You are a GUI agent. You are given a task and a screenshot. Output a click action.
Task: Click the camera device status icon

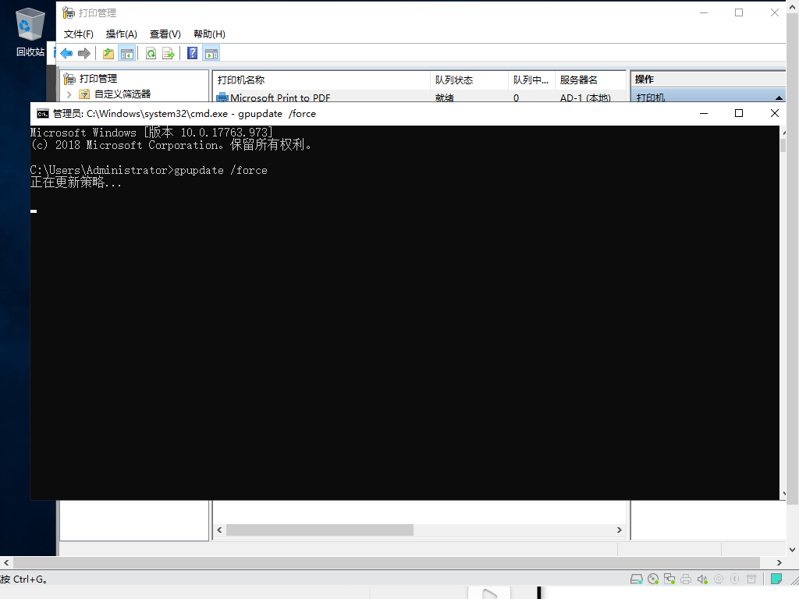719,580
